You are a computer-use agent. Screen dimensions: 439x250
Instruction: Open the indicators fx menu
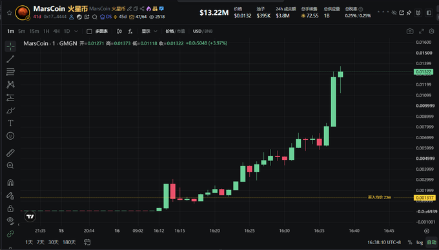coord(130,32)
